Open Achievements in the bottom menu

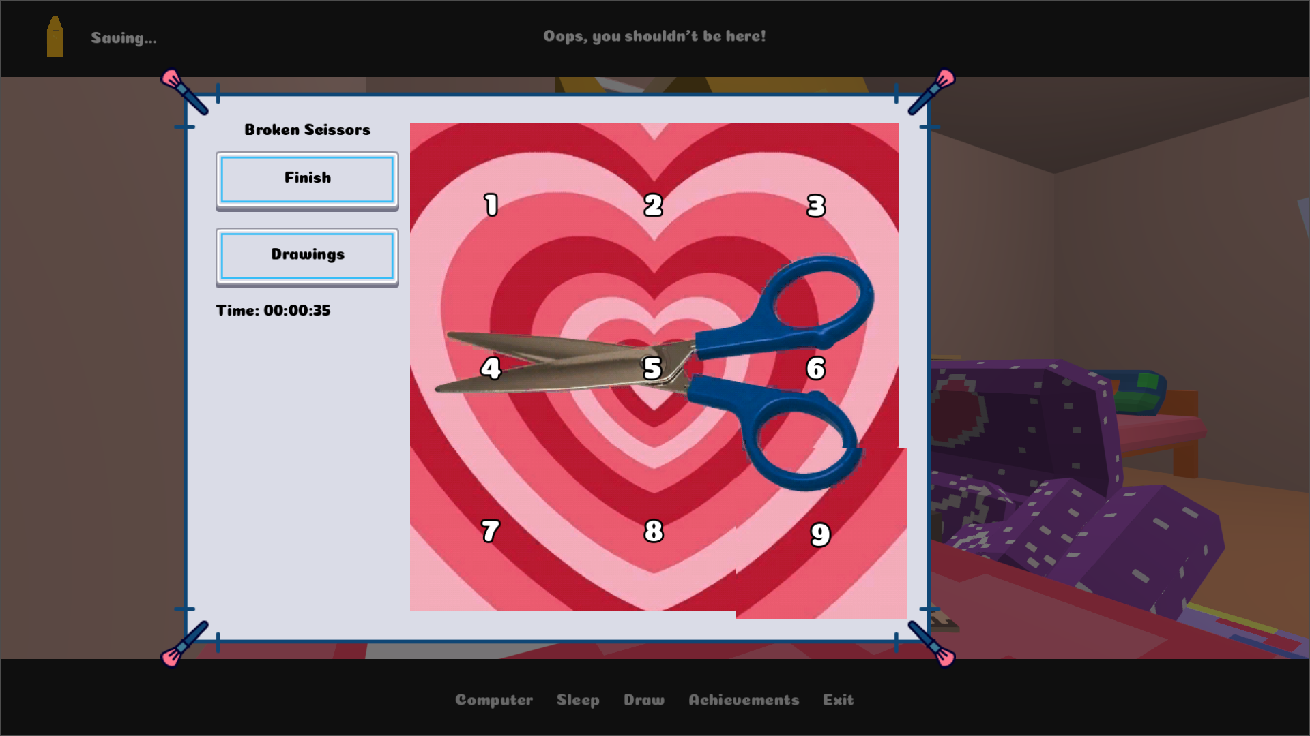pos(744,700)
